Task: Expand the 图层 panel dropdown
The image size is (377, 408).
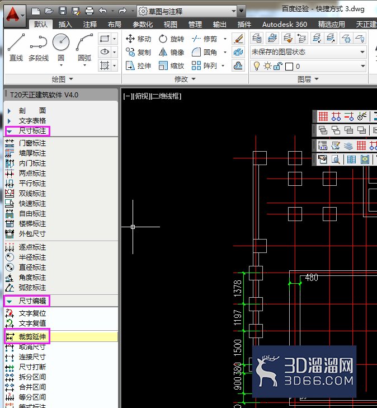Action: point(308,79)
